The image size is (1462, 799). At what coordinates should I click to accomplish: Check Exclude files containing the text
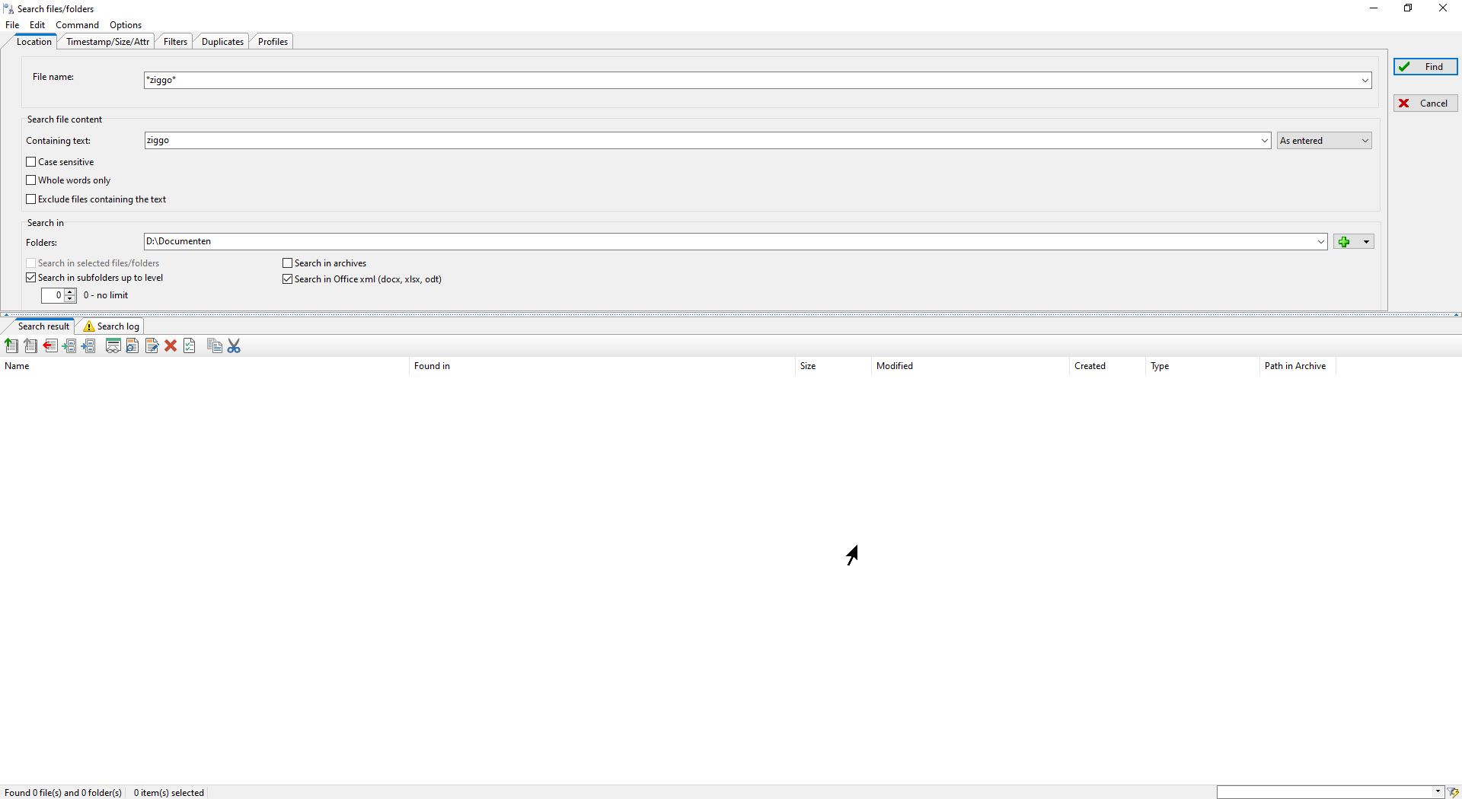click(x=31, y=199)
